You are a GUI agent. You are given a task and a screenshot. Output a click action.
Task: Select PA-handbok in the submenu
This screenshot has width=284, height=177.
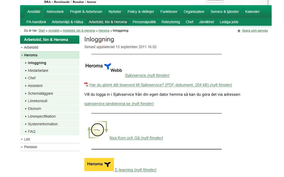[x=36, y=22]
